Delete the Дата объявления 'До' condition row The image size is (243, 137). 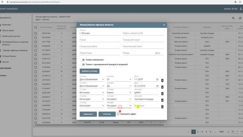(x=162, y=87)
